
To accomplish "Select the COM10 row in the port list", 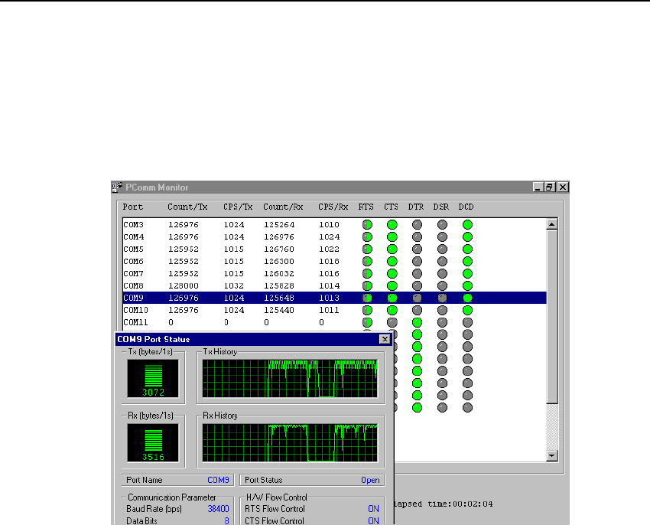I will coord(229,310).
